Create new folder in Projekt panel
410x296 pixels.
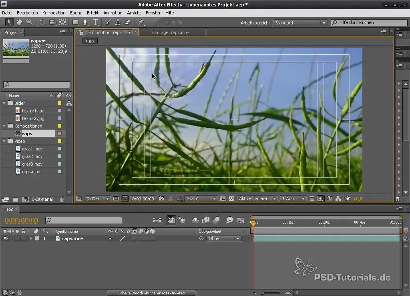tap(16, 199)
